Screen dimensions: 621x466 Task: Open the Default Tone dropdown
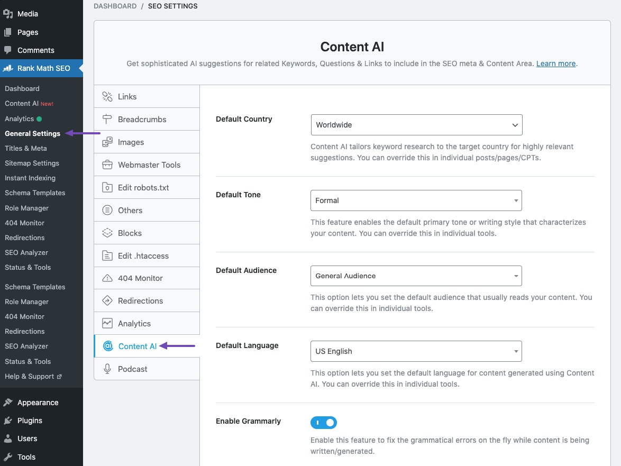point(416,200)
